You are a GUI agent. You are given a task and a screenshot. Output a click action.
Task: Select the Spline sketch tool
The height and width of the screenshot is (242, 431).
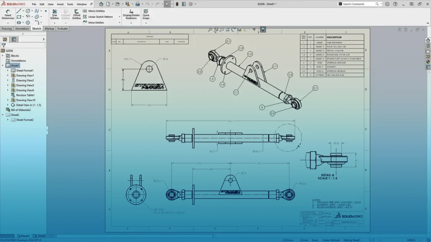tap(37, 11)
